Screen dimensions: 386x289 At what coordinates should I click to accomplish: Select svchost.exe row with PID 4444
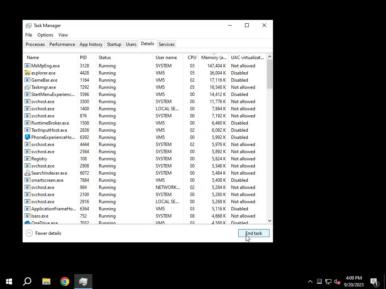145,144
